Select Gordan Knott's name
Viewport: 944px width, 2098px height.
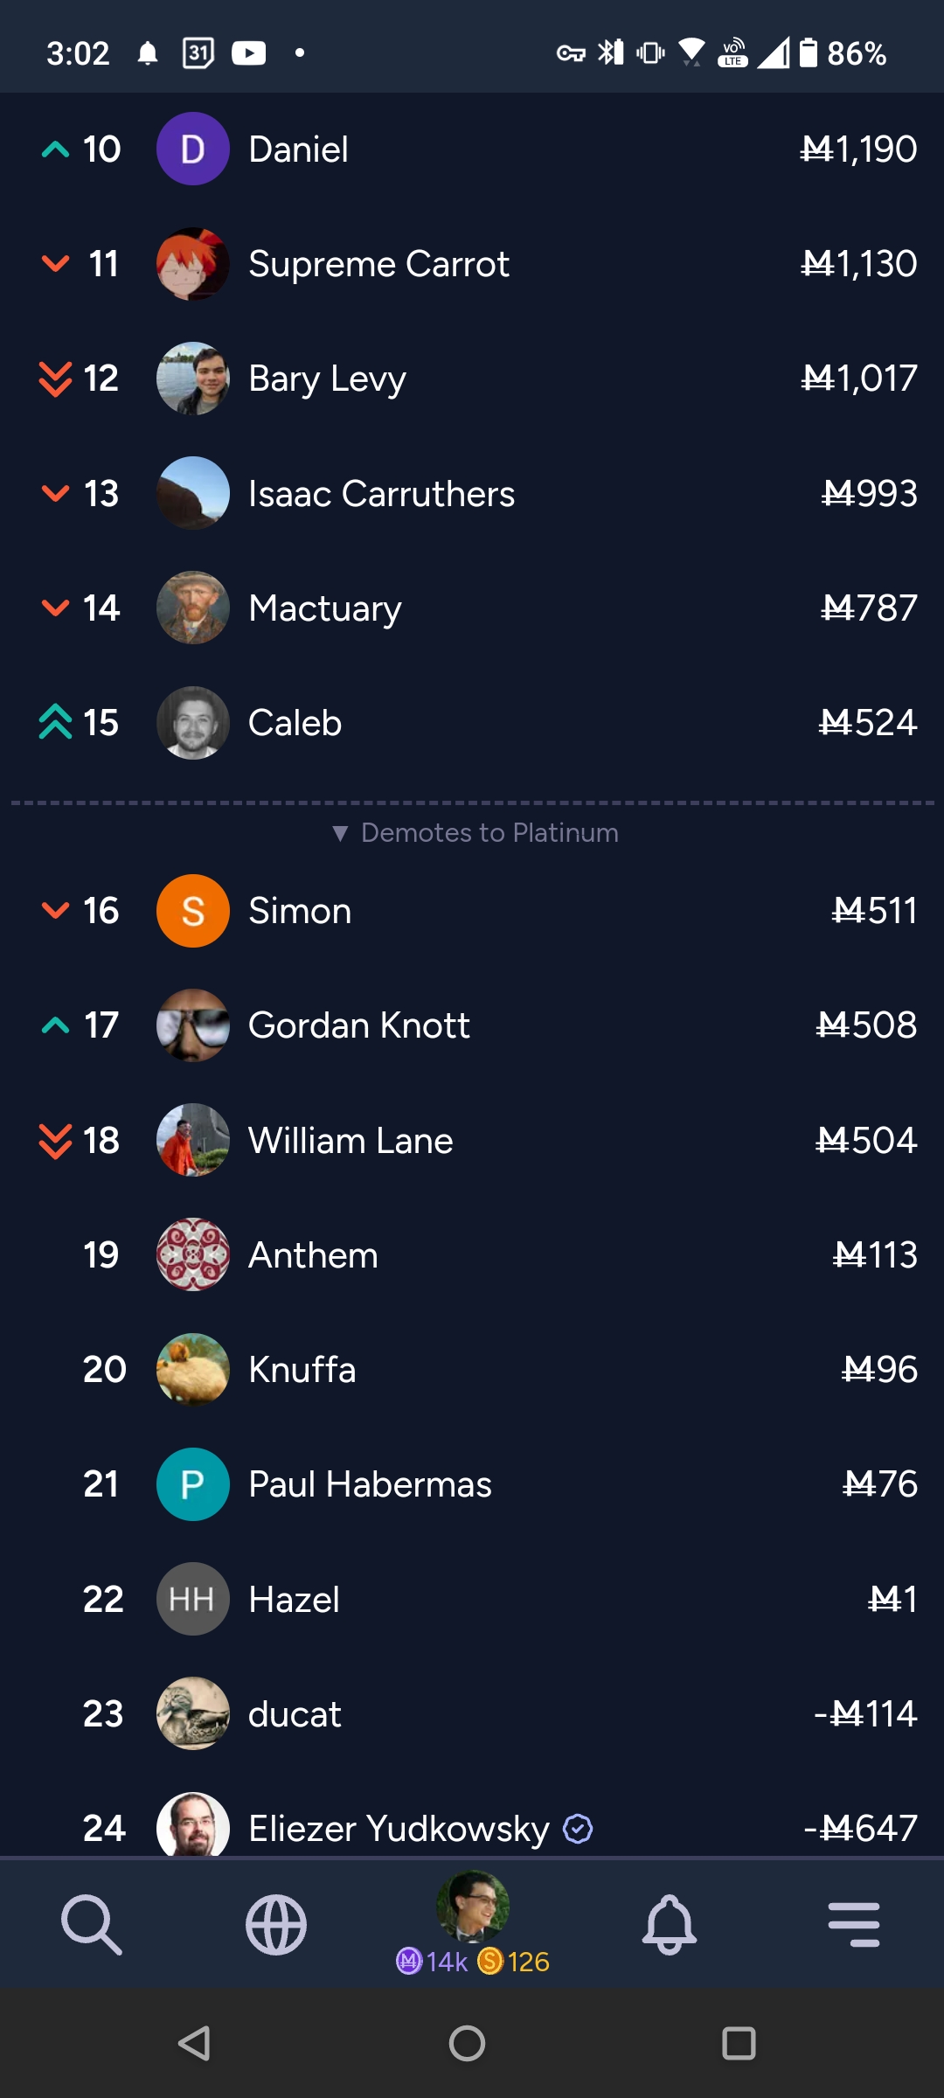[358, 1025]
